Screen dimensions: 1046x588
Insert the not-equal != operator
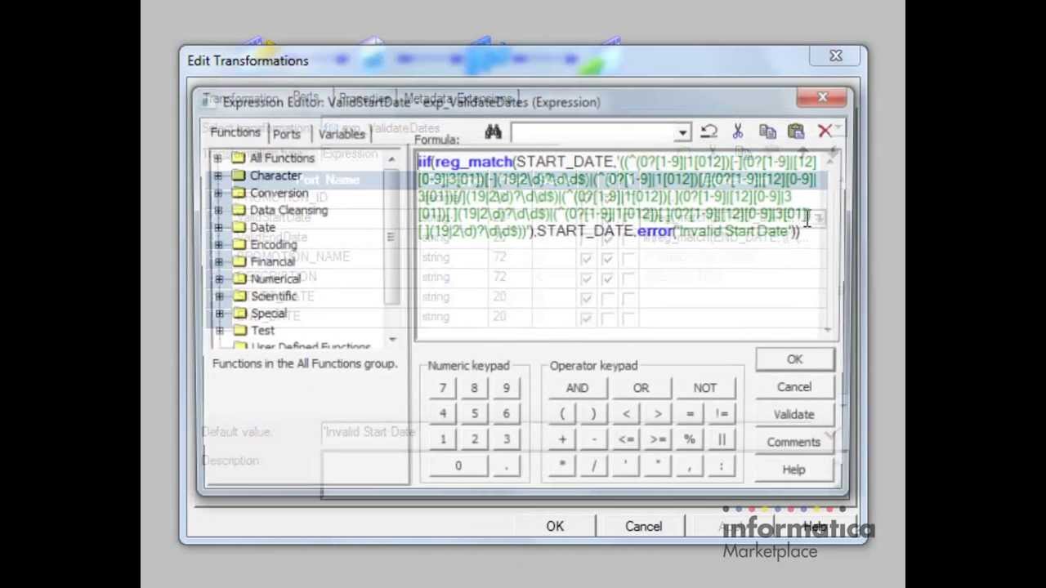pos(722,414)
